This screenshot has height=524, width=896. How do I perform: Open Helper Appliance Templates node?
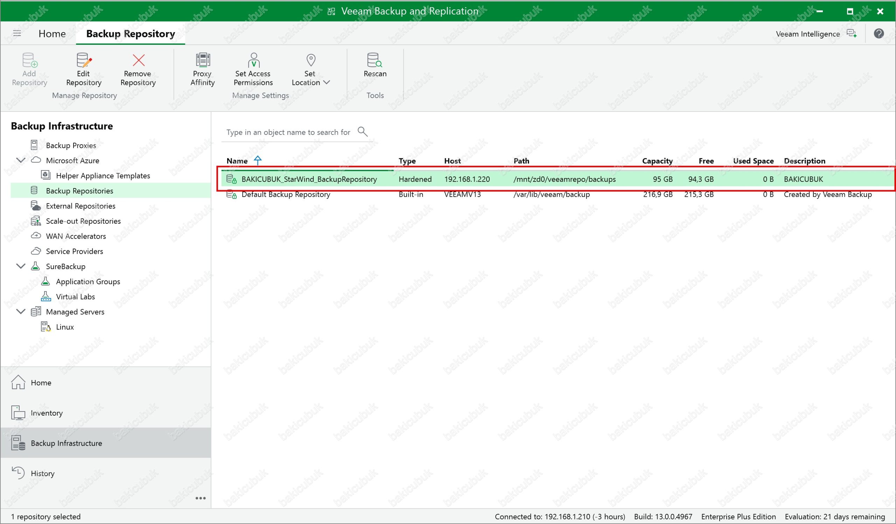(x=103, y=176)
